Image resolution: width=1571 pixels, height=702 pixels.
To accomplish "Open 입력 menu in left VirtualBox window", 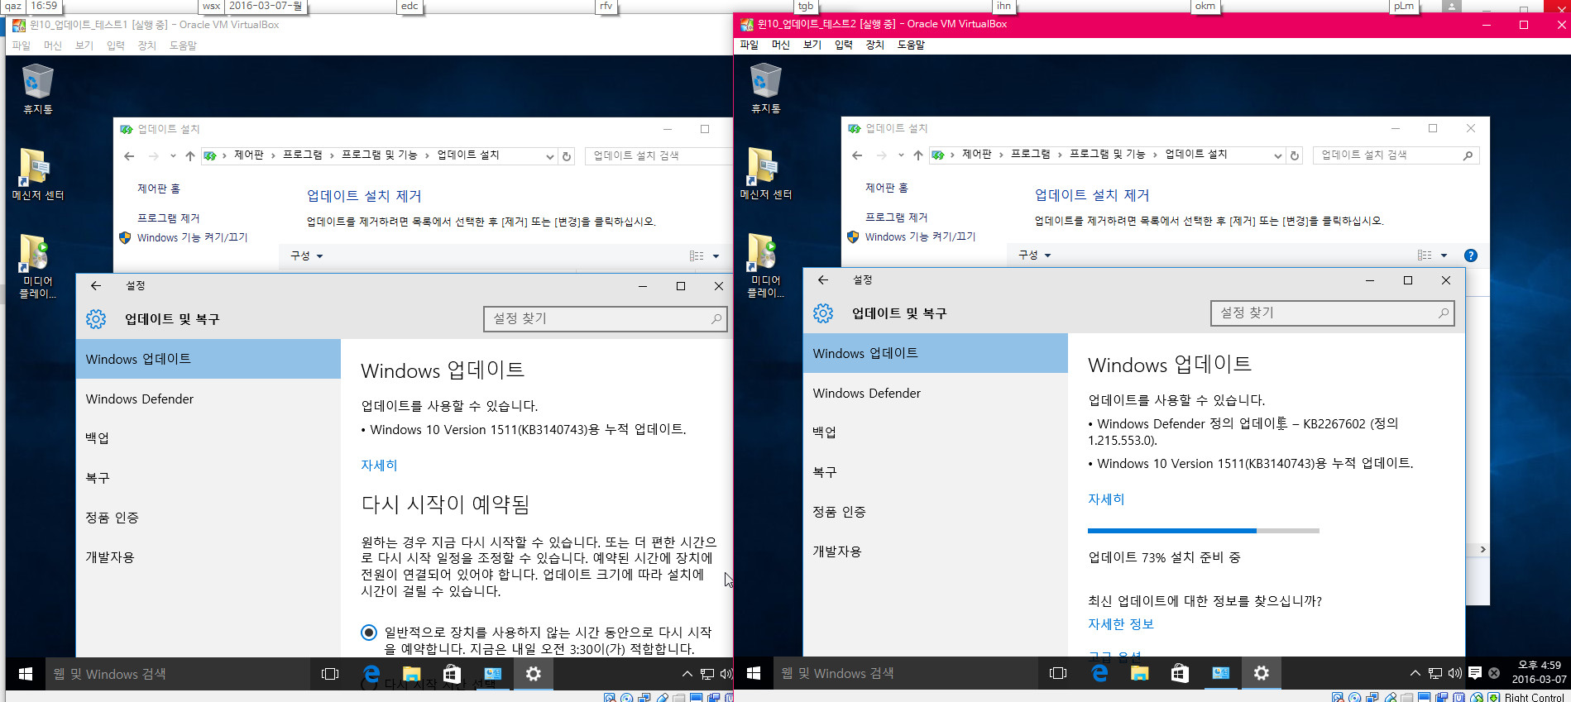I will [116, 45].
